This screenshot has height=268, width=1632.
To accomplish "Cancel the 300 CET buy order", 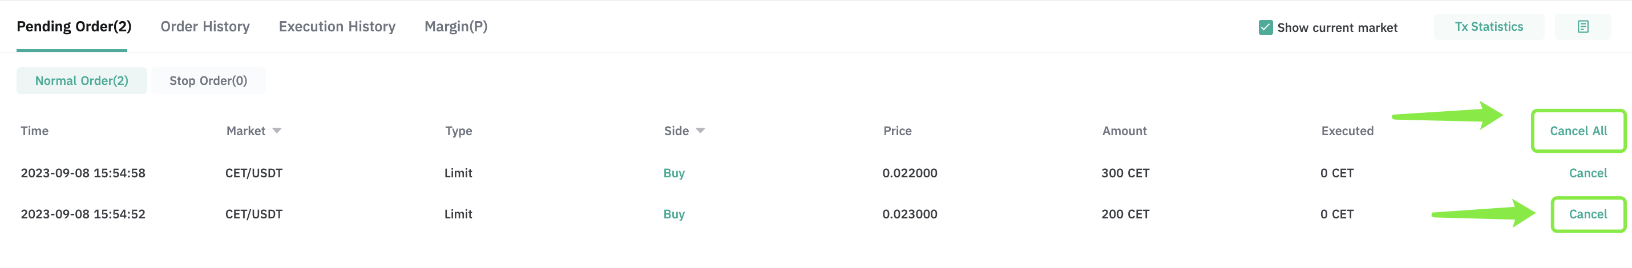I will click(1587, 173).
